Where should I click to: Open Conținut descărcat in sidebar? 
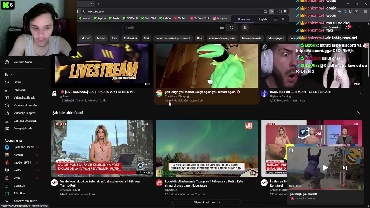[x=23, y=121]
